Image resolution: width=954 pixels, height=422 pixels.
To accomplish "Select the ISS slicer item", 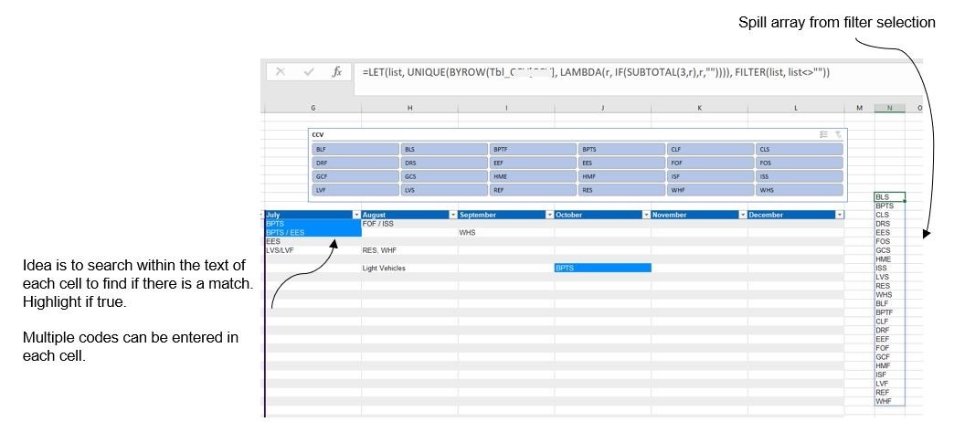I will 799,176.
